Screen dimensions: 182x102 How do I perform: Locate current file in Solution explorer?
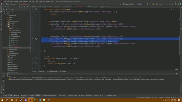coord(20,7)
